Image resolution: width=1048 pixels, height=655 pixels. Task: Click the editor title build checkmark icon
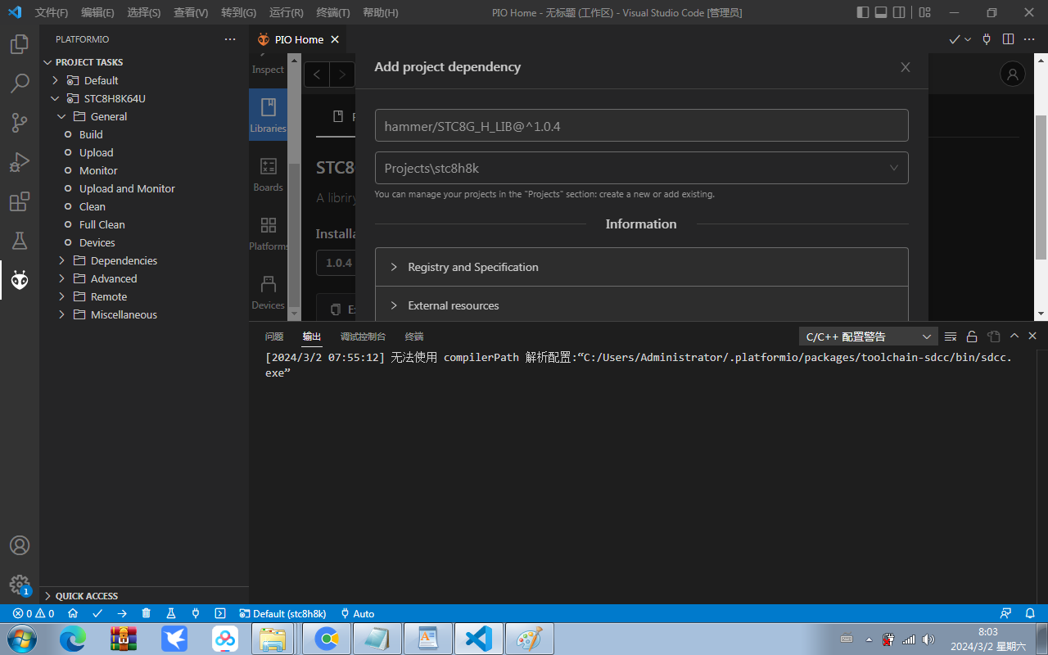point(954,39)
